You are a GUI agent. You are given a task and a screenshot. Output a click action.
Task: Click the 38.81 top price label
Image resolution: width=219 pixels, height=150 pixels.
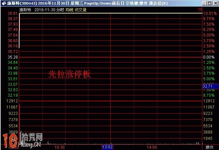[13, 13]
